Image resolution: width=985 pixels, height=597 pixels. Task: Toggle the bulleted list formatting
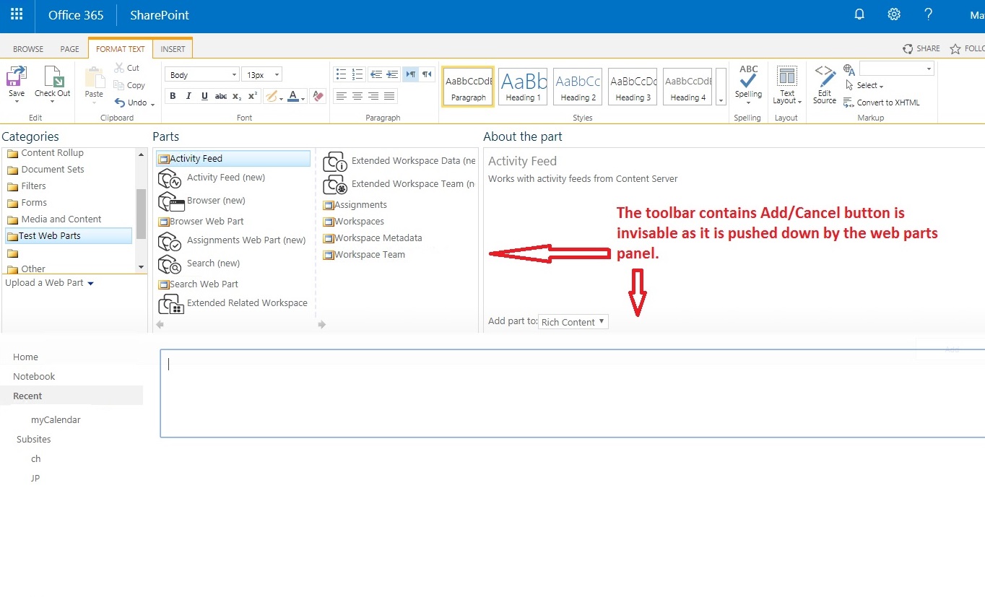click(x=340, y=73)
